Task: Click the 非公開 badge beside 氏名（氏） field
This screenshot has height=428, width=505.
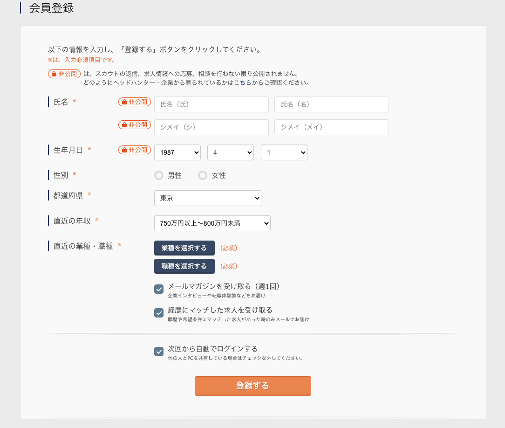Action: pyautogui.click(x=135, y=102)
